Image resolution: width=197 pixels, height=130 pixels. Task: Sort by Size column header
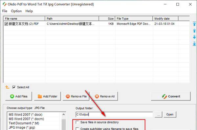[x=107, y=19]
